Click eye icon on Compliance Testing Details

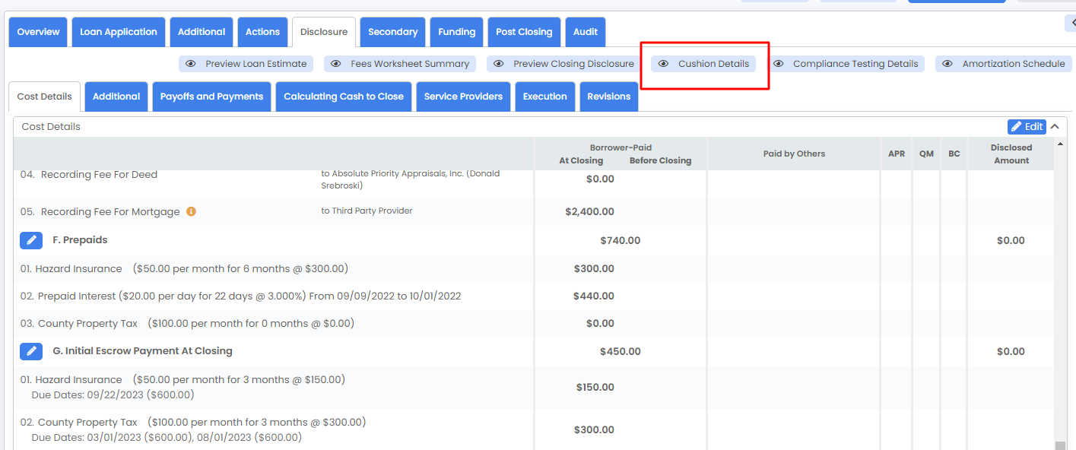[x=779, y=64]
